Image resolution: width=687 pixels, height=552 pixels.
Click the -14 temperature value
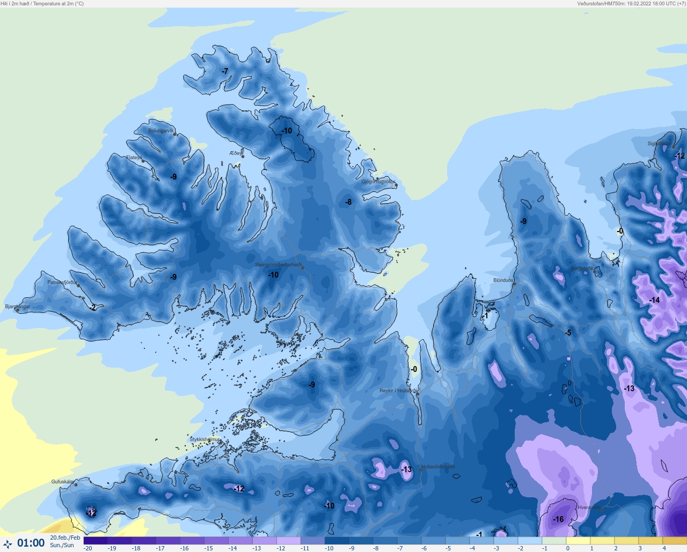[x=654, y=300]
